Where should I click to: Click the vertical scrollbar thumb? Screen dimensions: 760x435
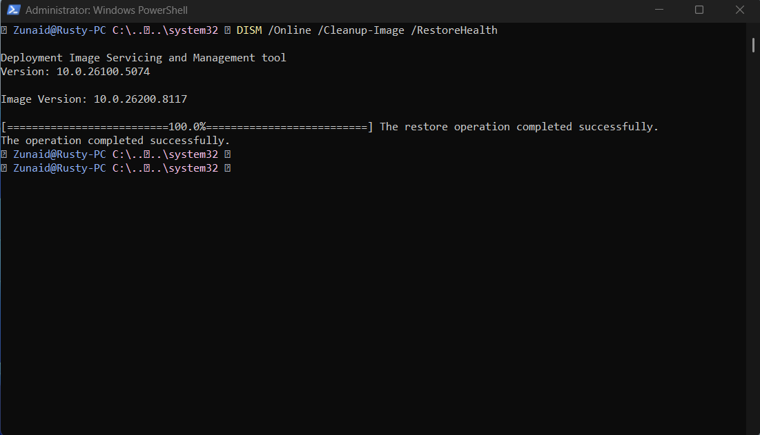pos(753,45)
